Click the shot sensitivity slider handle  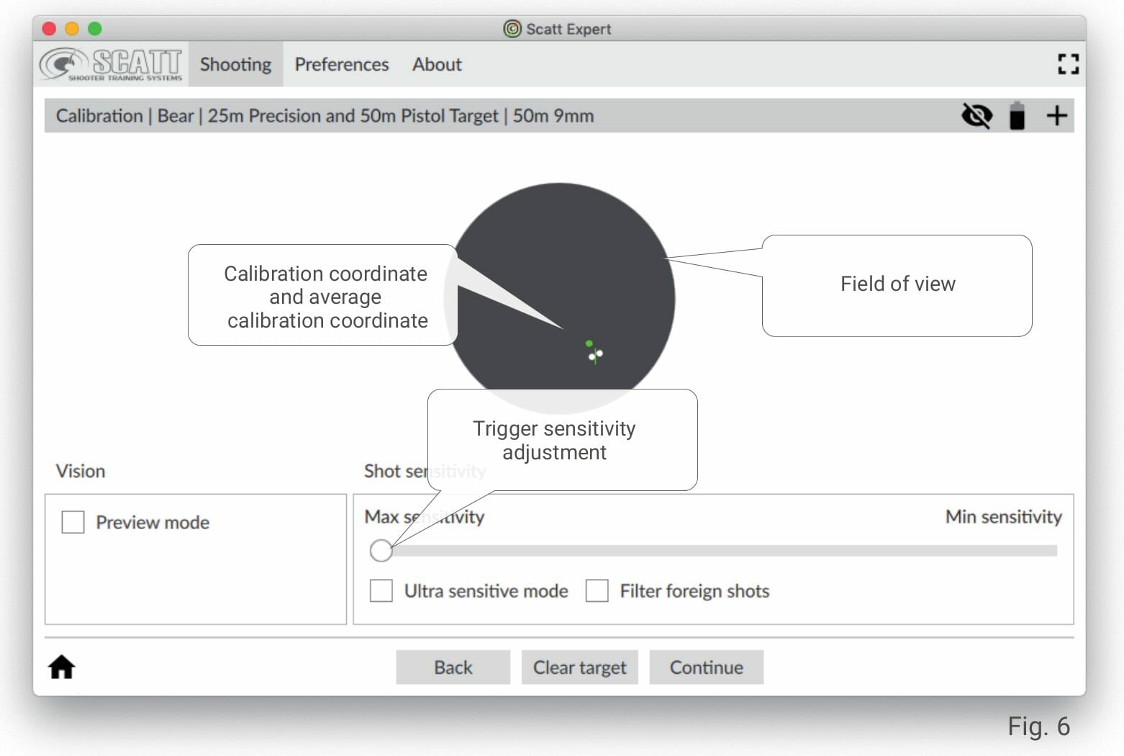(381, 551)
